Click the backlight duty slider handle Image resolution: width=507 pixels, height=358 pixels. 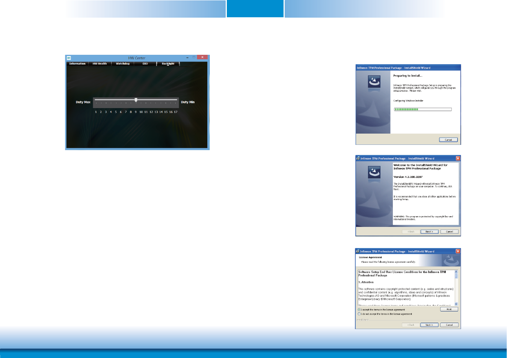[136, 100]
